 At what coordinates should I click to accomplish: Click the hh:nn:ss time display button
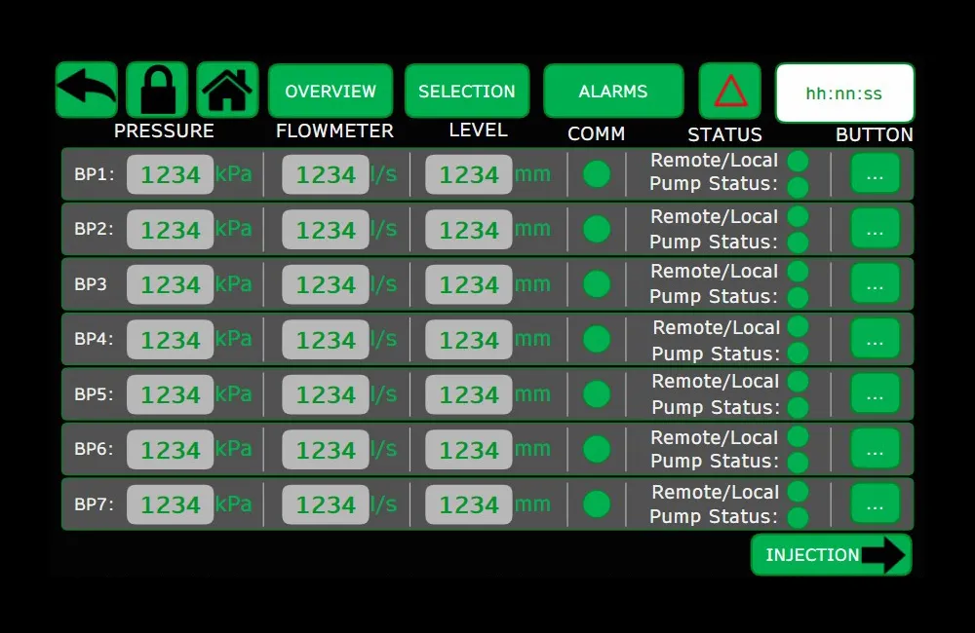(844, 94)
